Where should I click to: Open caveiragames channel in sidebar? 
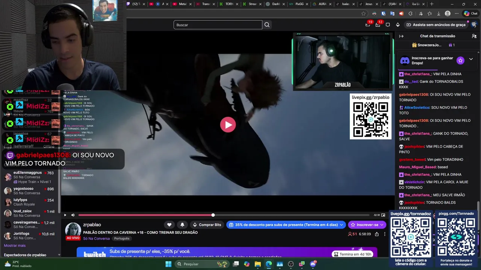coord(30,225)
